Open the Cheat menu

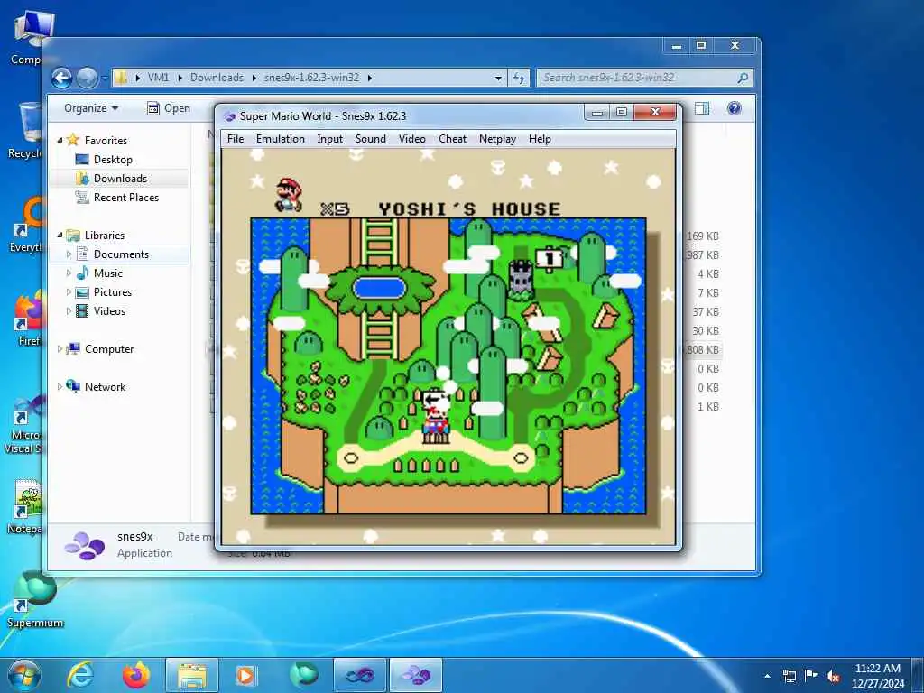tap(452, 139)
